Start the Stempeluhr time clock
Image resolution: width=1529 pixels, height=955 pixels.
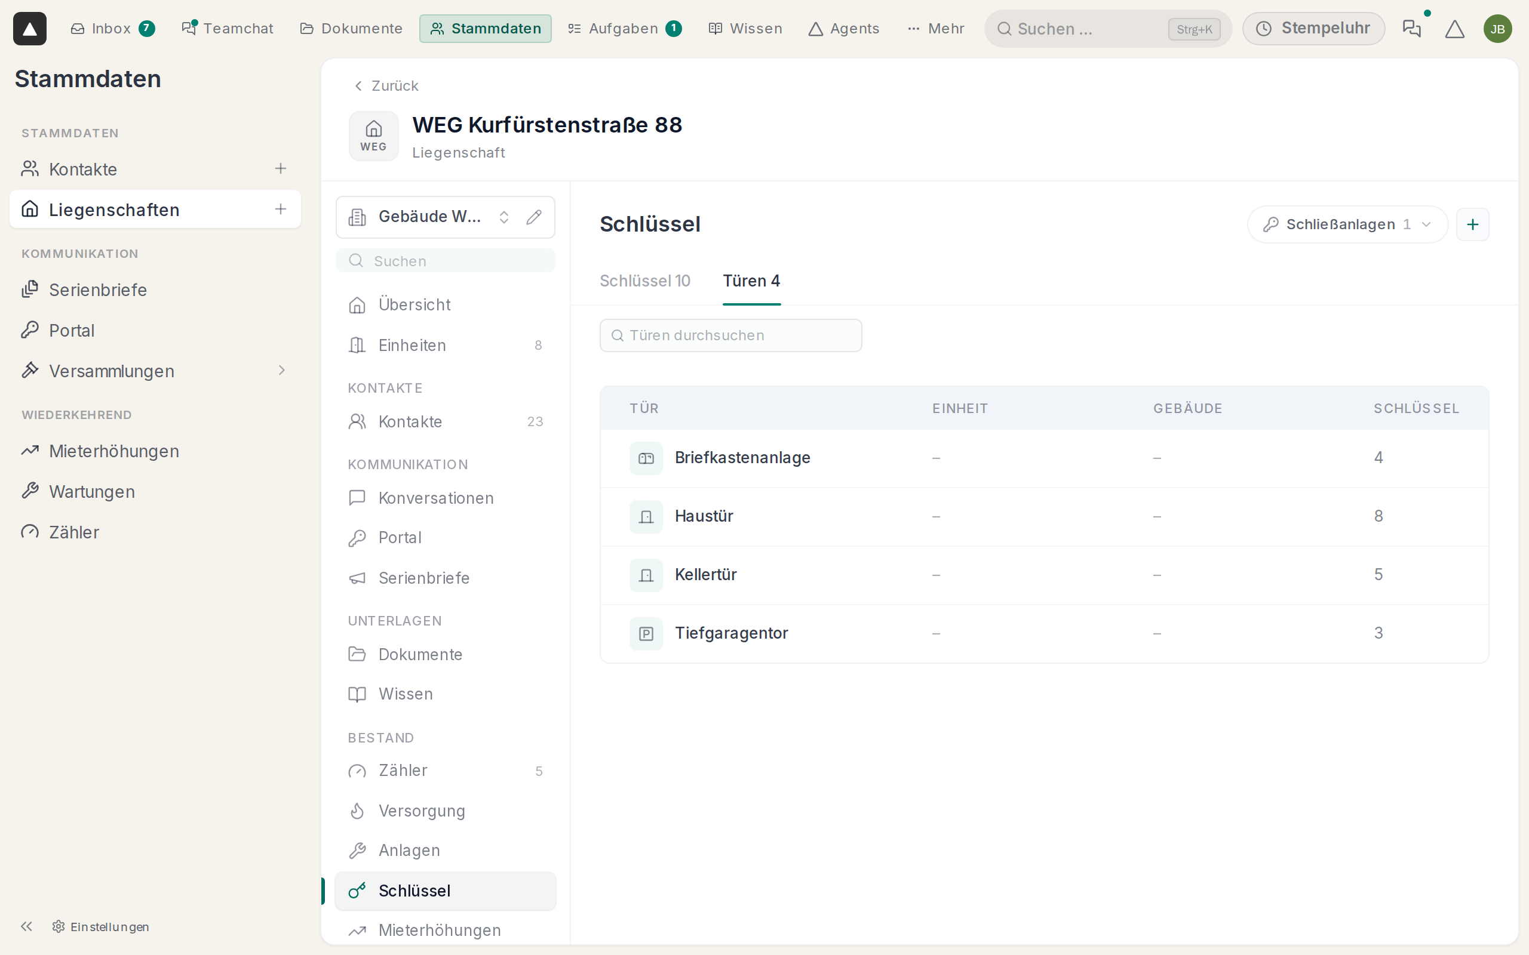coord(1313,29)
